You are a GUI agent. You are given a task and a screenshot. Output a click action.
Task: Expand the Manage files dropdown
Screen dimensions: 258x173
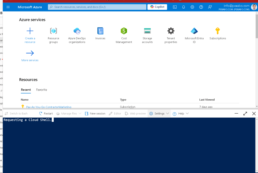click(69, 114)
